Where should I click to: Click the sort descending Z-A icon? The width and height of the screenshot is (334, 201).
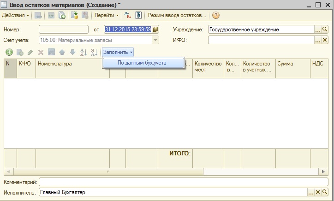click(x=94, y=52)
